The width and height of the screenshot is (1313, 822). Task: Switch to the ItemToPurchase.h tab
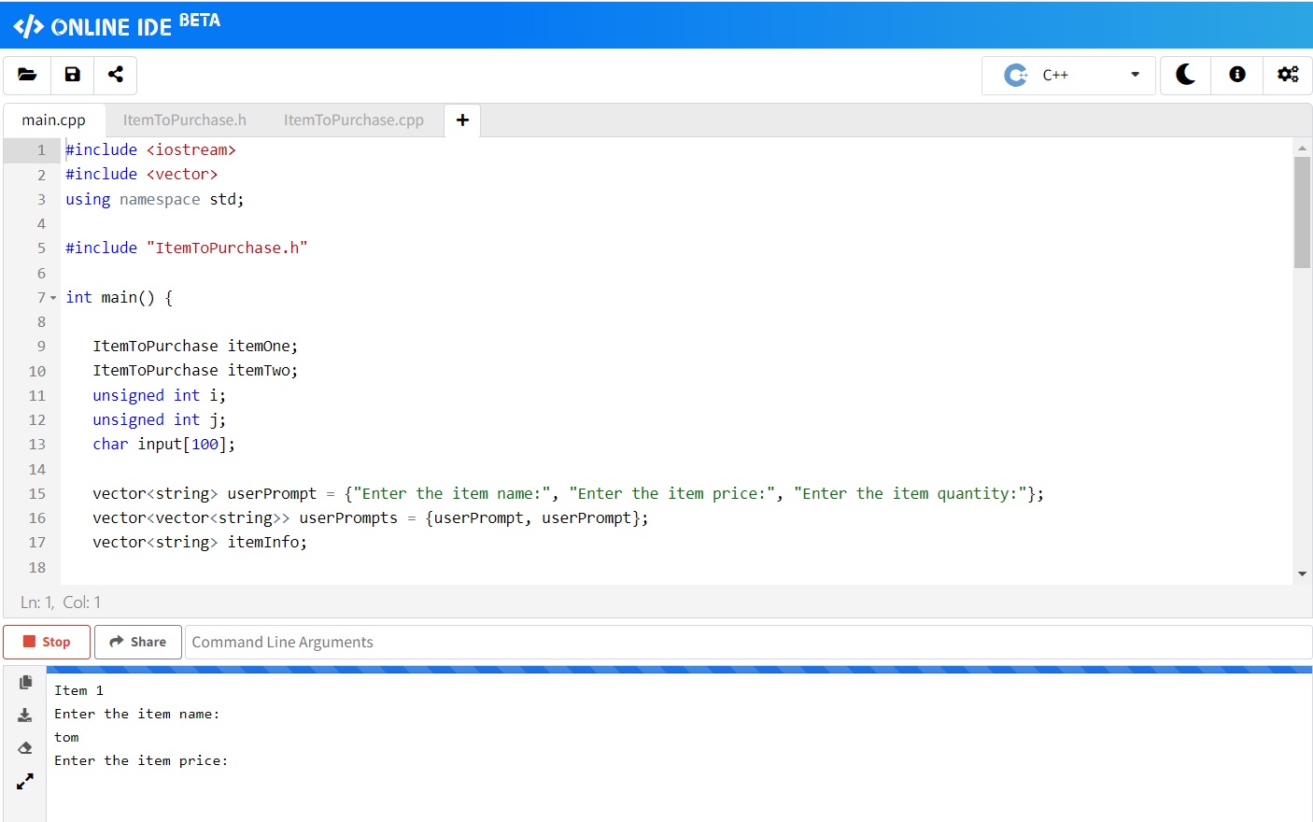[x=184, y=120]
